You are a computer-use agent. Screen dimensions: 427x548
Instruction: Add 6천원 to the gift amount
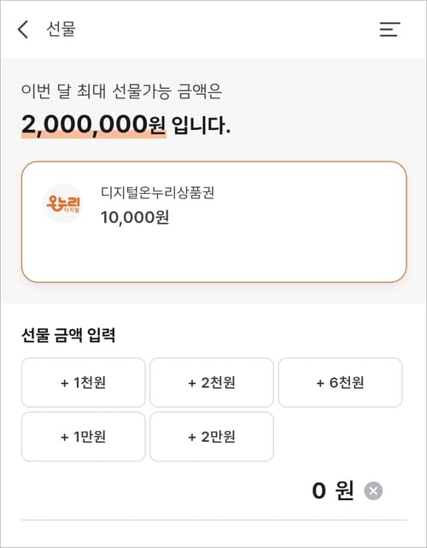(340, 382)
